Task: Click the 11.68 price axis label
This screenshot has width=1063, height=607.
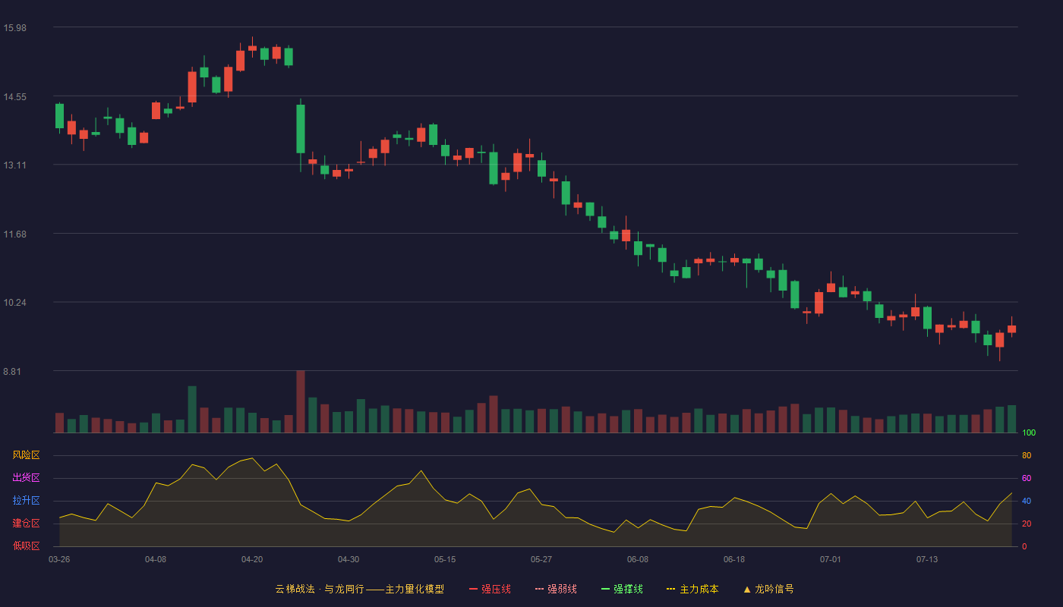Action: (14, 234)
